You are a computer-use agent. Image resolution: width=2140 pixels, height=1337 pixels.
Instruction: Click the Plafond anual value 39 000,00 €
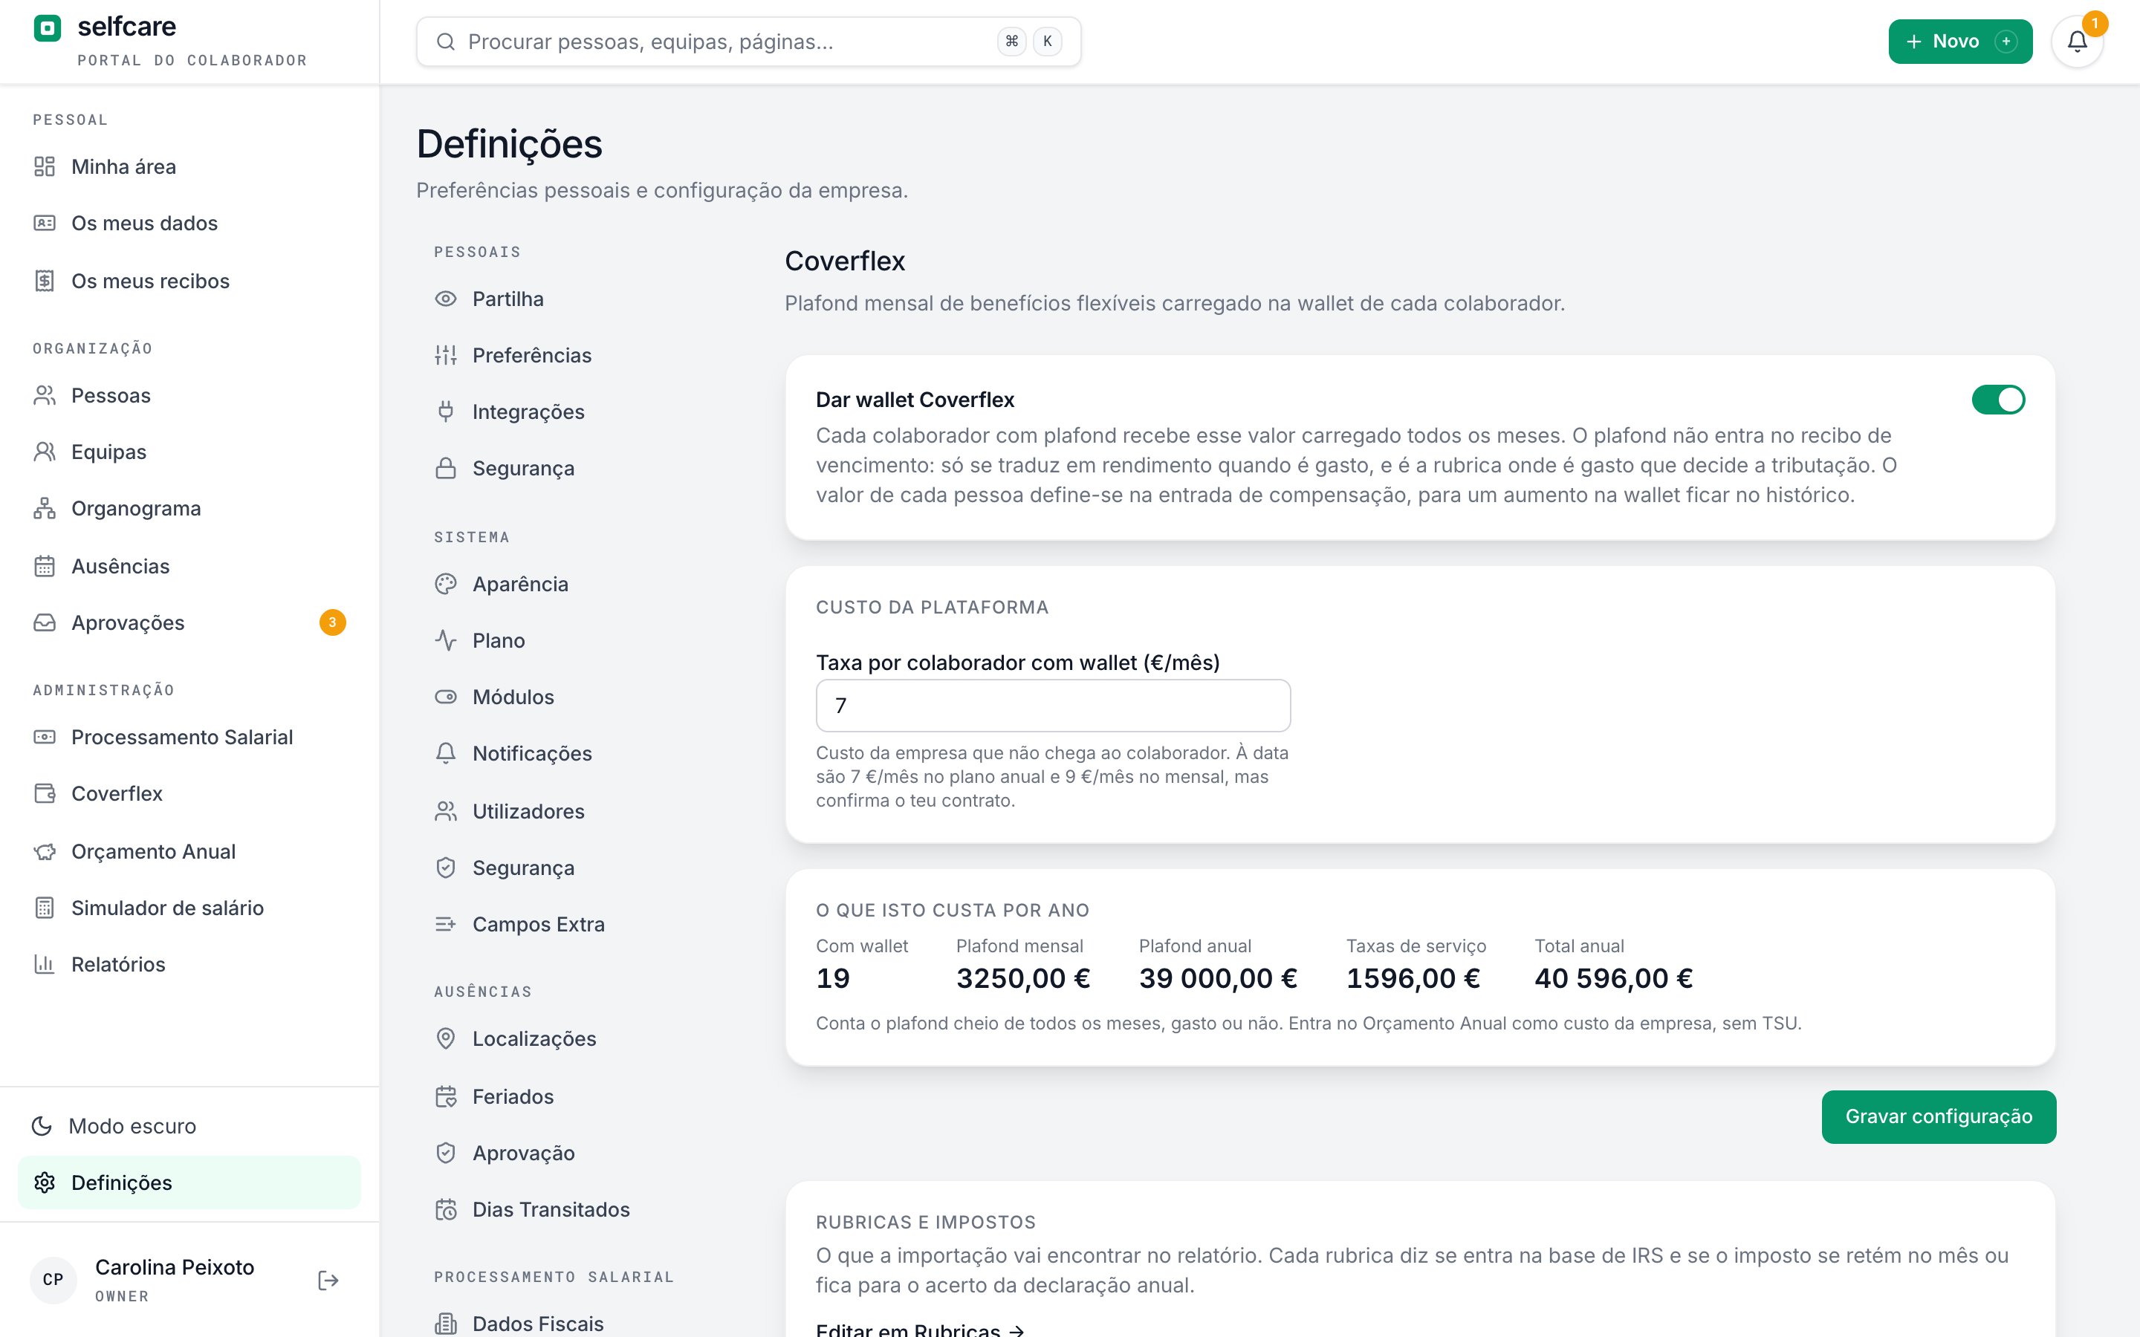point(1218,978)
